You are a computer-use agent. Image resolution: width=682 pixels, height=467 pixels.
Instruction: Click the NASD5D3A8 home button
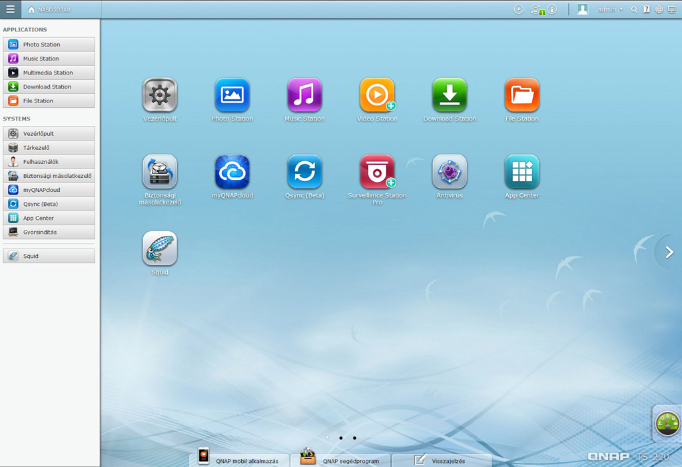(x=49, y=9)
